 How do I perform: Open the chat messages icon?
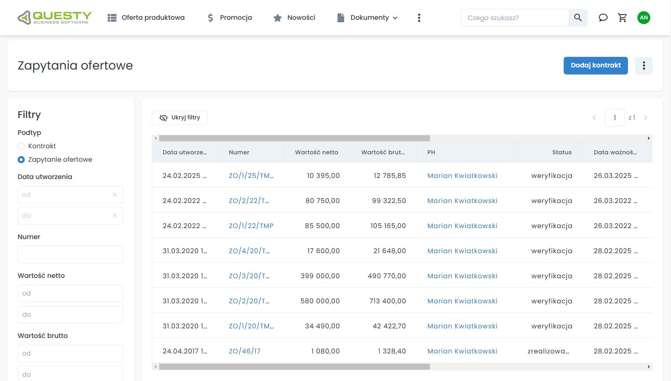pos(603,18)
